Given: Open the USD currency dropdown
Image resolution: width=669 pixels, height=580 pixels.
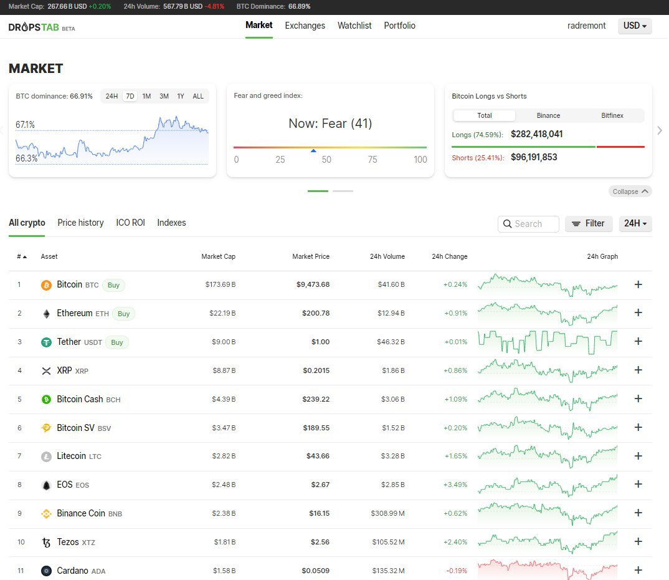Looking at the screenshot, I should coord(635,26).
